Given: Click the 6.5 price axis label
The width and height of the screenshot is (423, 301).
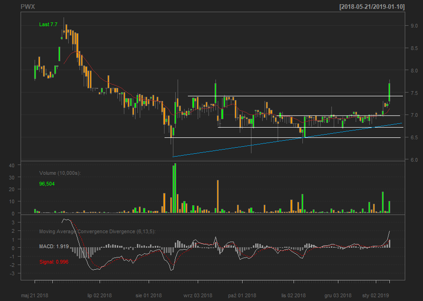Looking at the screenshot, I should [414, 137].
